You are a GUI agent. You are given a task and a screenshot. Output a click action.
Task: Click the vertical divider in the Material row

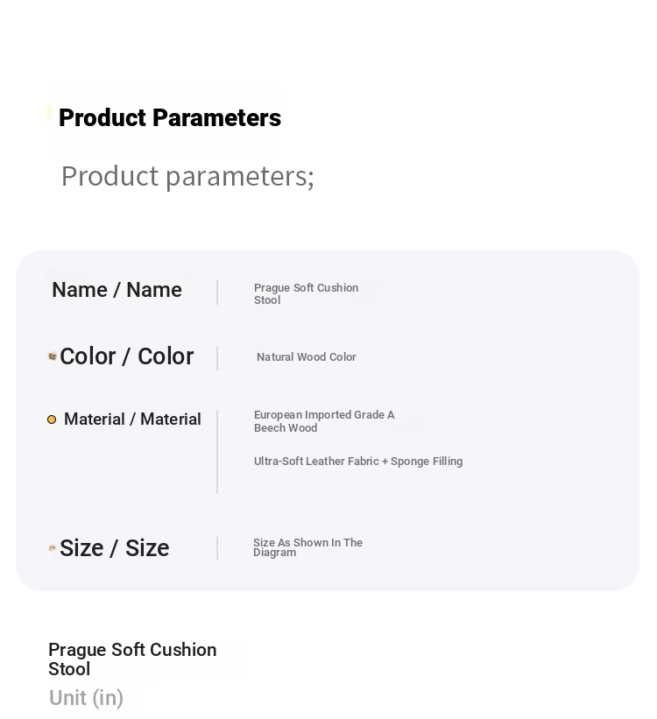(x=217, y=452)
